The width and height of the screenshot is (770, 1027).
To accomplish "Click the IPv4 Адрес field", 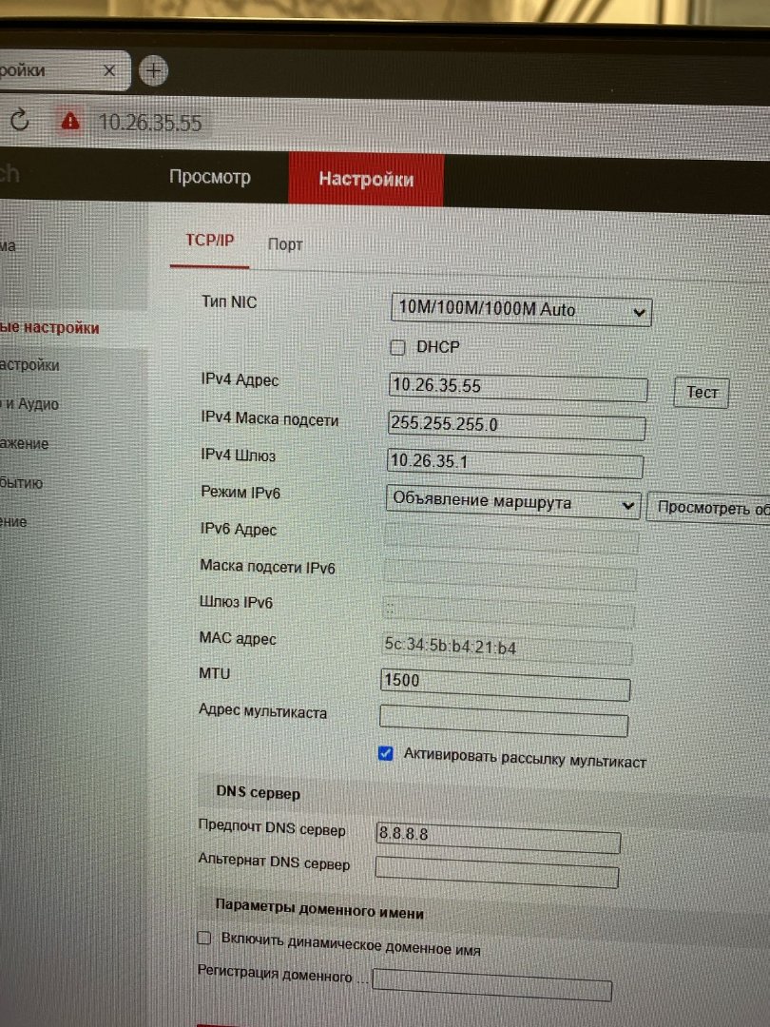I will (518, 386).
